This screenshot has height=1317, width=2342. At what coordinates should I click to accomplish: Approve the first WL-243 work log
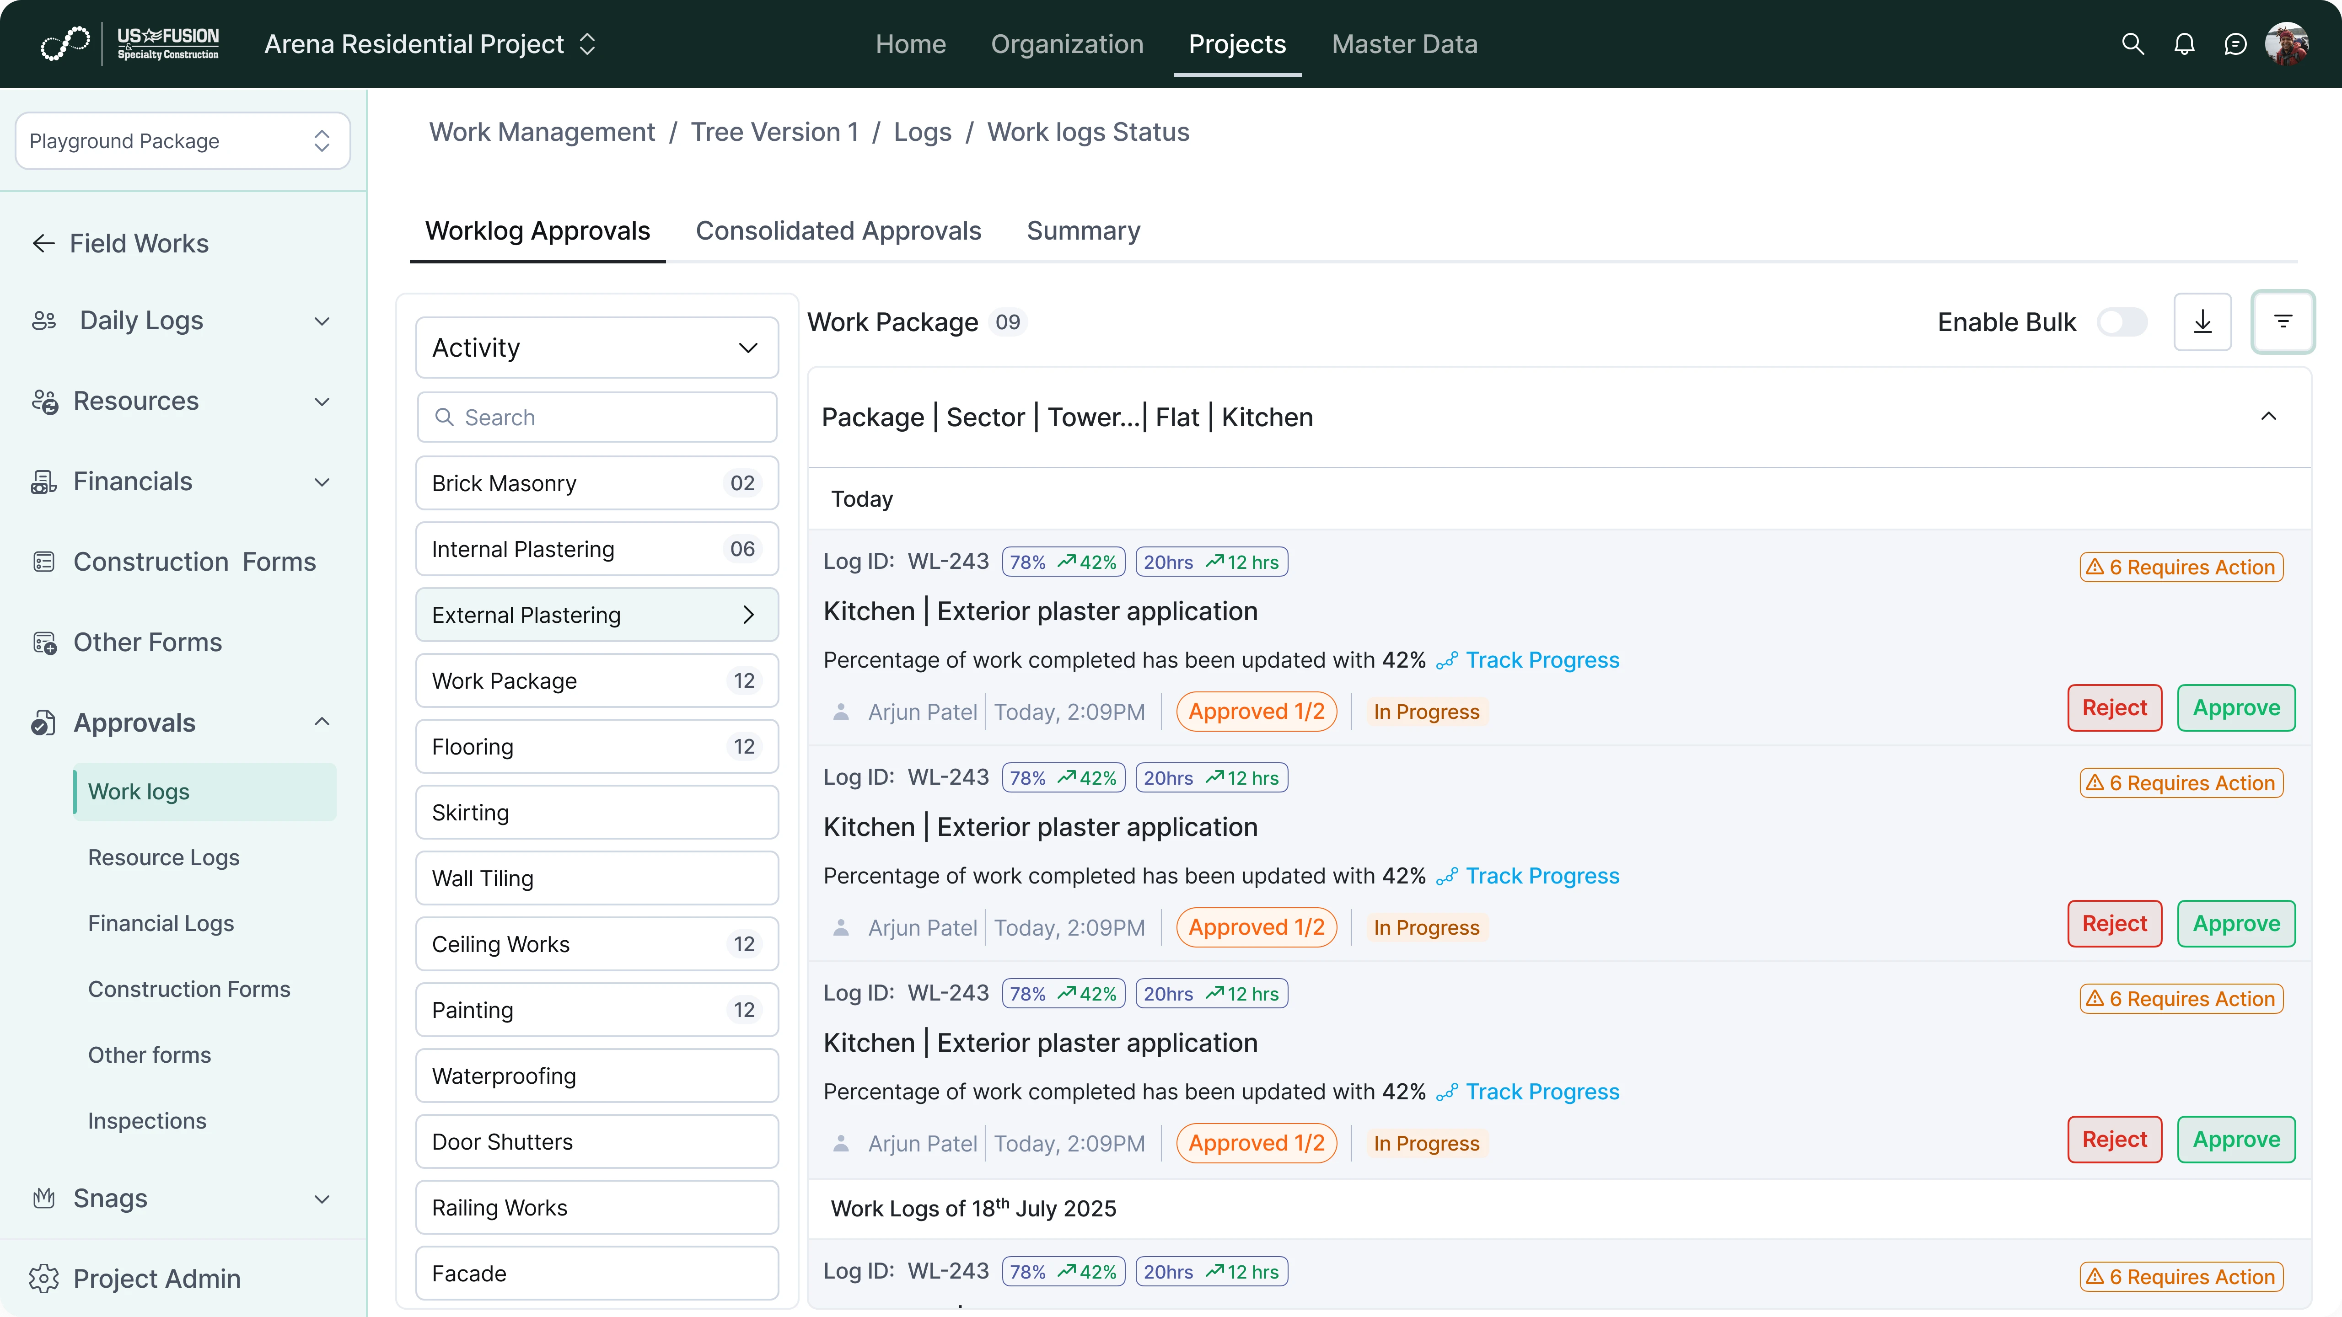pos(2236,707)
